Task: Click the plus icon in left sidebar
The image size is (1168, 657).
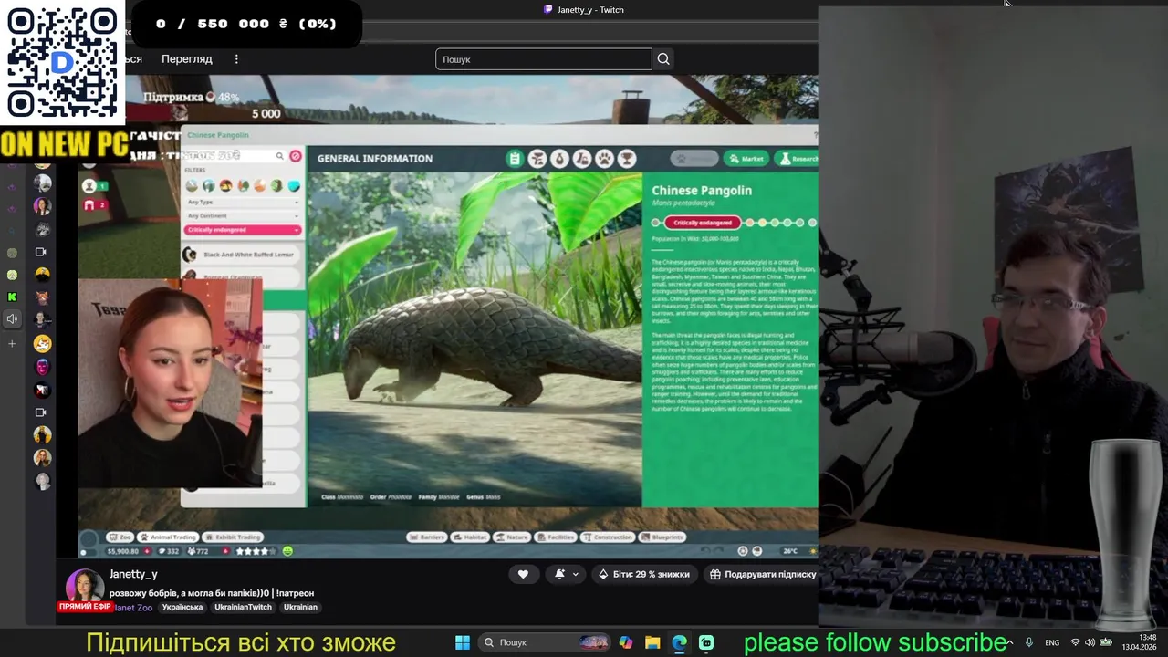Action: click(12, 344)
